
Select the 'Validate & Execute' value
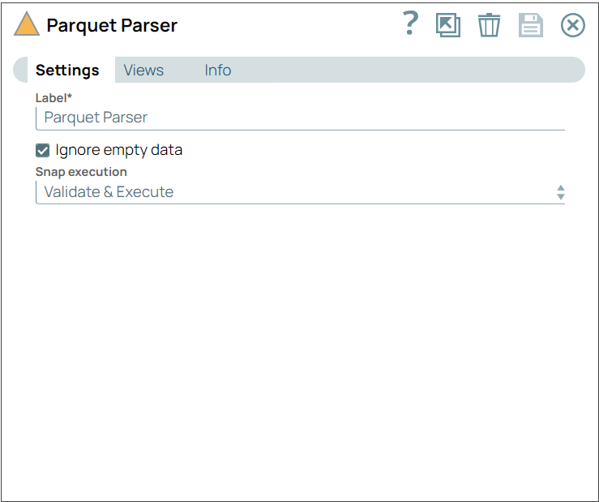[109, 192]
